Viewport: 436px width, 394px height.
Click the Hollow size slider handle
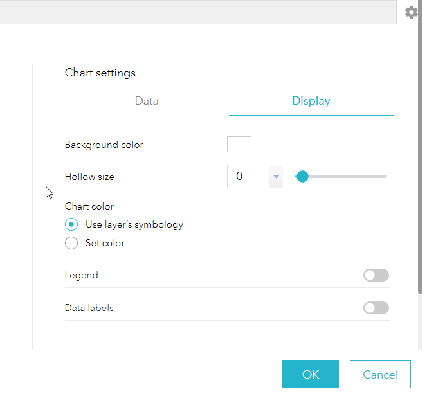pos(302,177)
